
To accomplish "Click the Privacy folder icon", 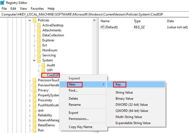I will click(x=34, y=90).
